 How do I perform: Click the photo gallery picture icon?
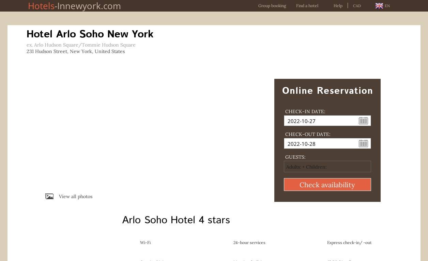pos(49,196)
